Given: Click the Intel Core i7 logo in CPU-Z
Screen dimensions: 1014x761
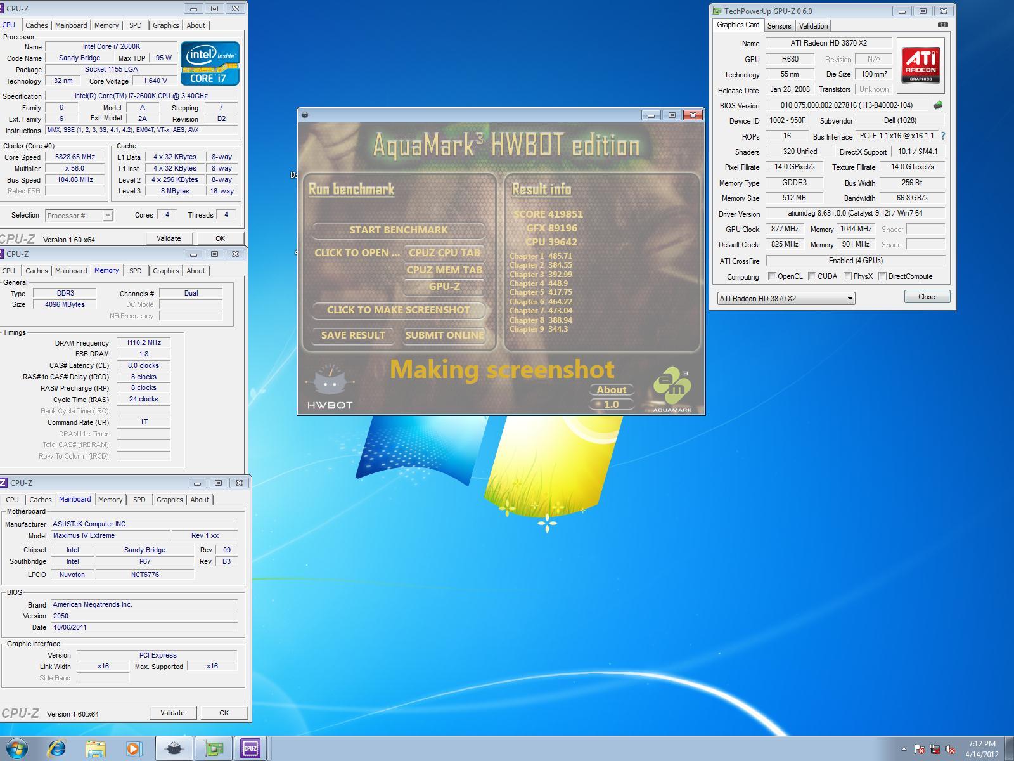Looking at the screenshot, I should pyautogui.click(x=210, y=63).
